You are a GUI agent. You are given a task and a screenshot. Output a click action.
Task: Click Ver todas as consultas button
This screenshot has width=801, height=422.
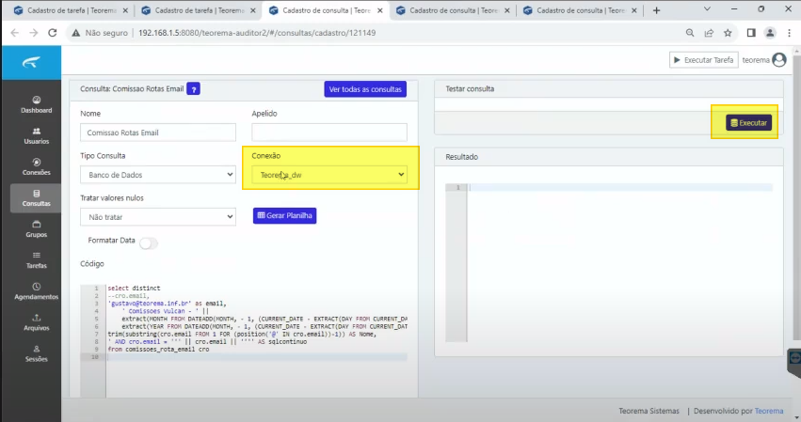365,89
